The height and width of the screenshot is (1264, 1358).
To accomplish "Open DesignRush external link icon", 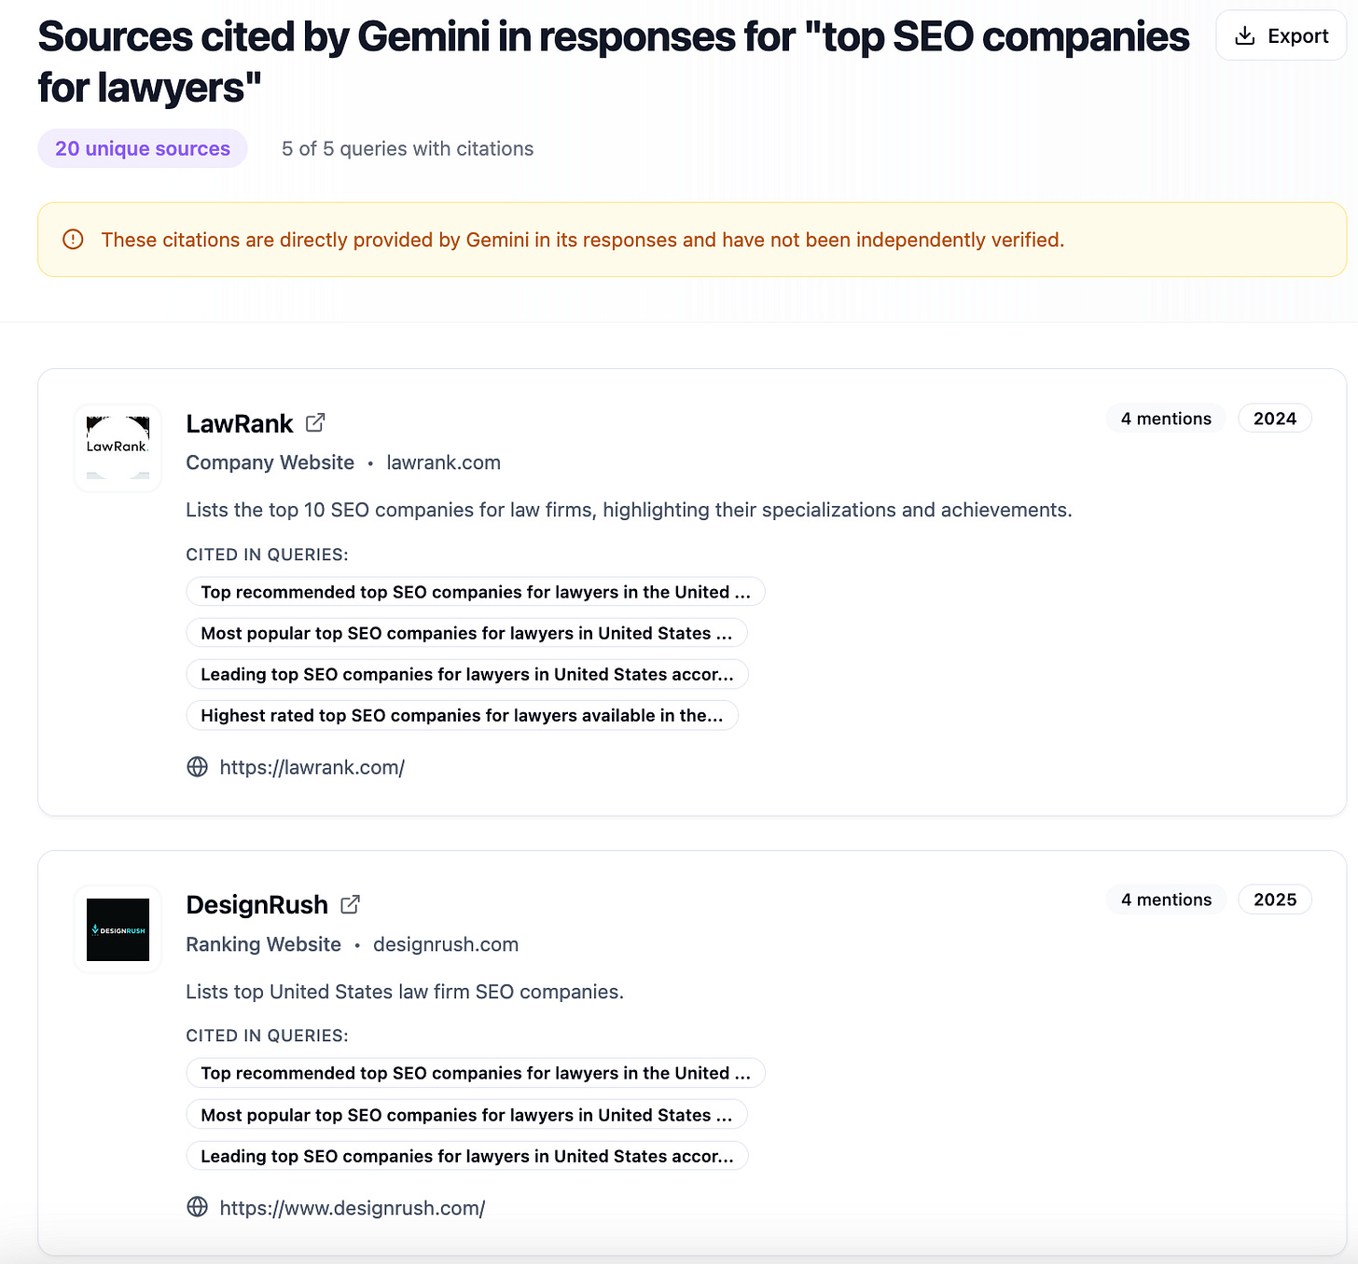I will [350, 904].
